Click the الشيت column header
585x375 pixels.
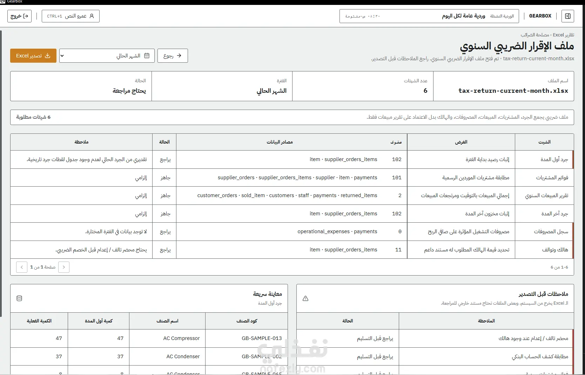[544, 142]
